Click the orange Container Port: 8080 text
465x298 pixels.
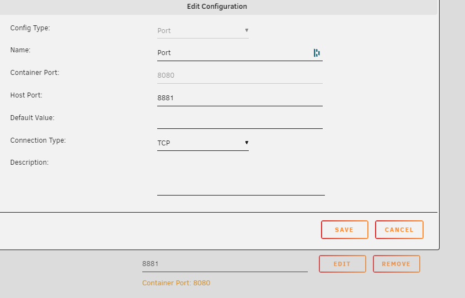[176, 283]
